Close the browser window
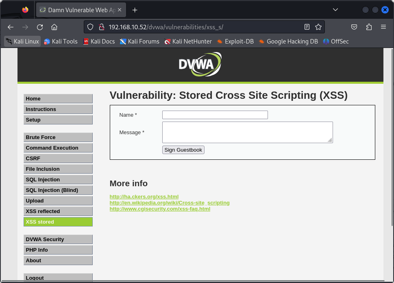 coord(385,10)
